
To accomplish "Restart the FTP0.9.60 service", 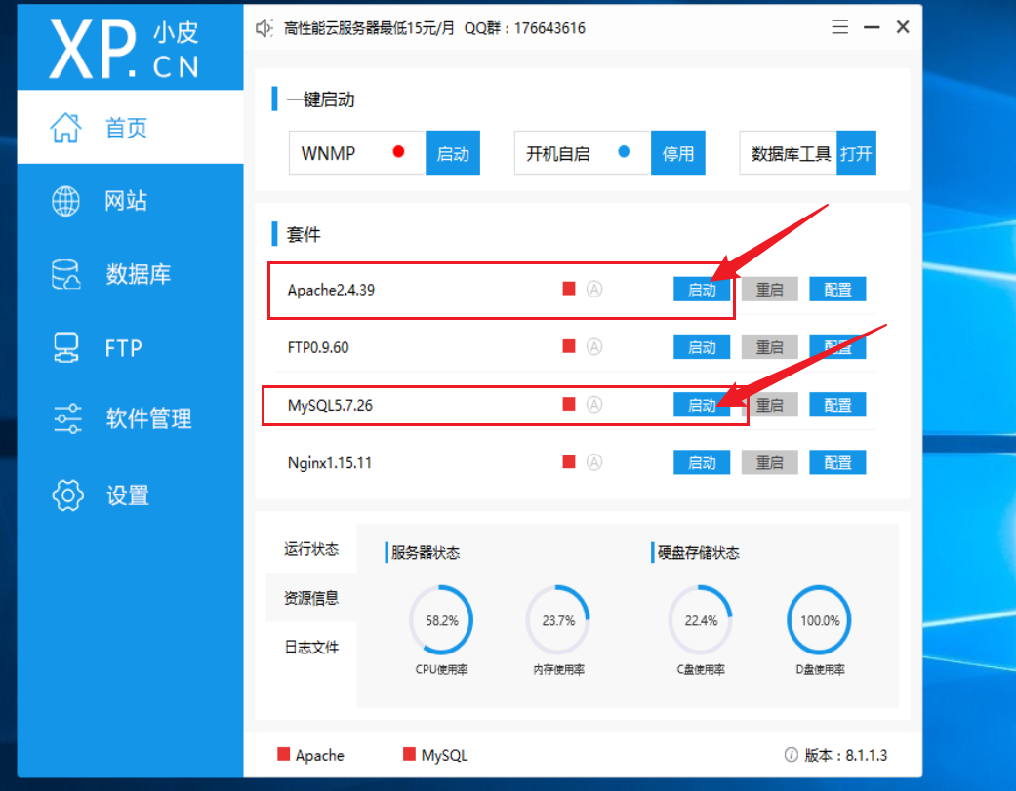I will (x=770, y=347).
